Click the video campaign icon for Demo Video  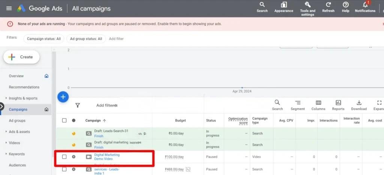point(88,157)
